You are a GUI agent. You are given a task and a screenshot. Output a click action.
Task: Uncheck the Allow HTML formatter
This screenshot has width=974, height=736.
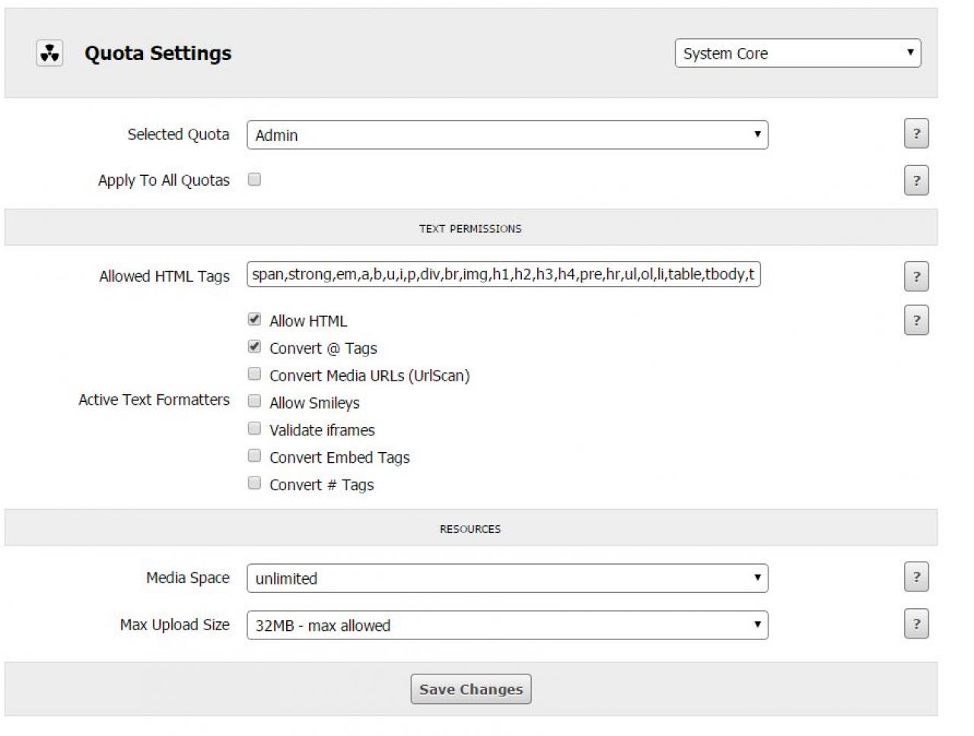(x=254, y=320)
